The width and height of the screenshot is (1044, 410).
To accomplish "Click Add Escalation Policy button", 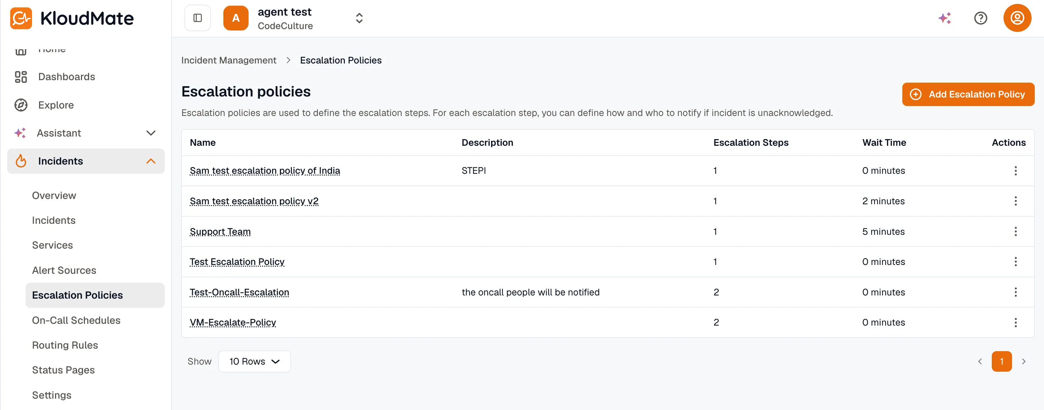I will 968,94.
